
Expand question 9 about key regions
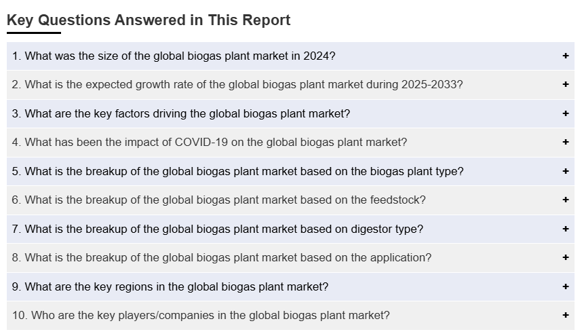170,286
